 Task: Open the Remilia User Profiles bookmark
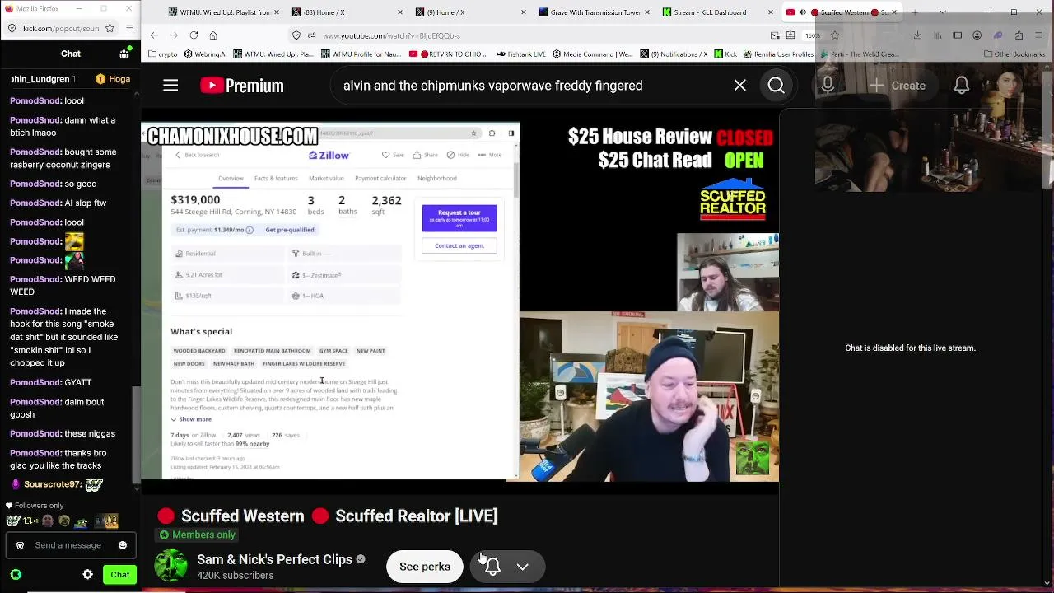click(779, 54)
